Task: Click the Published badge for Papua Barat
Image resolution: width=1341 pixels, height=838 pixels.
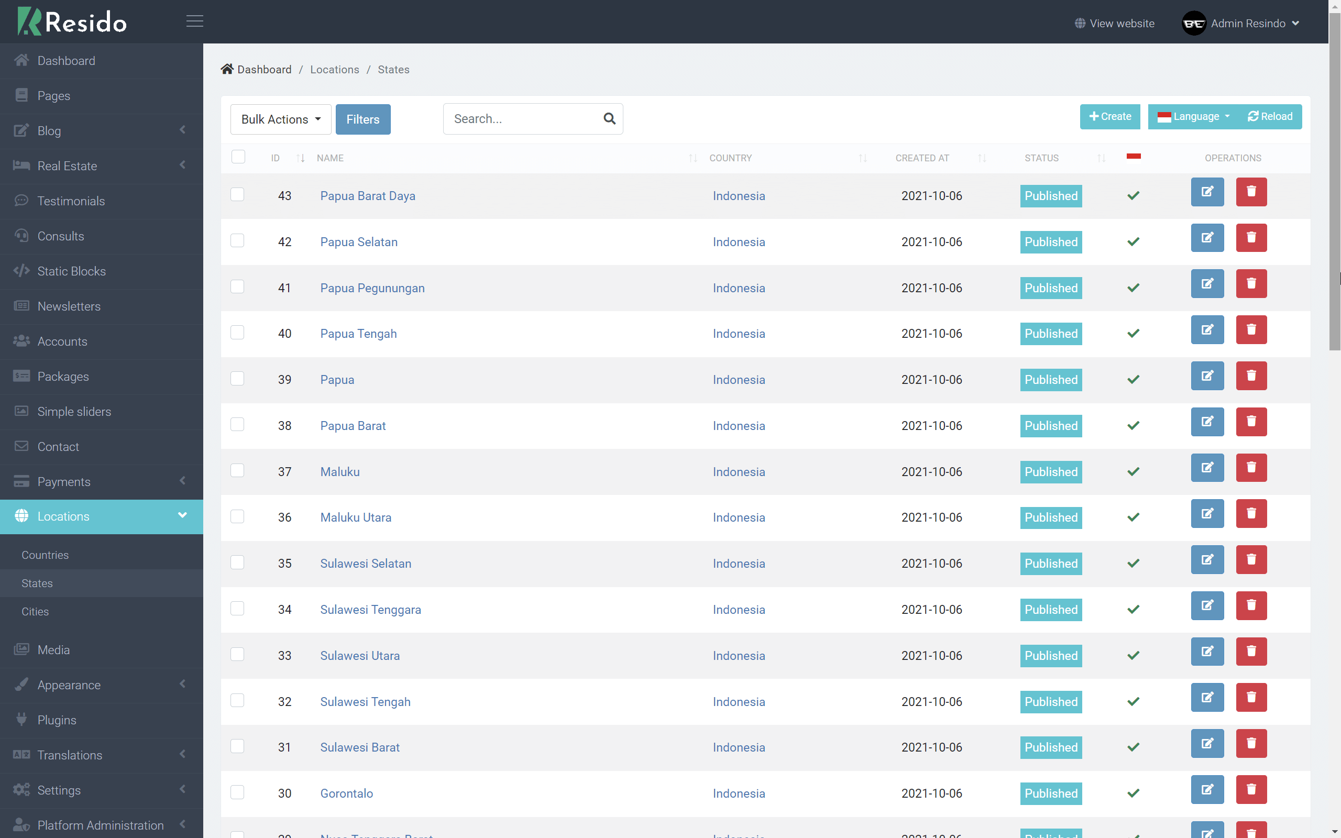Action: point(1051,426)
